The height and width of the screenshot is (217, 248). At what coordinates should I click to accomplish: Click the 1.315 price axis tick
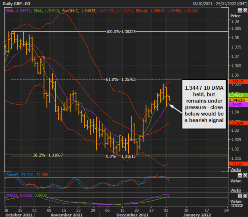click(236, 158)
